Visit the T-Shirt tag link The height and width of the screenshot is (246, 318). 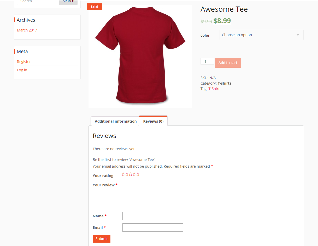pyautogui.click(x=214, y=89)
